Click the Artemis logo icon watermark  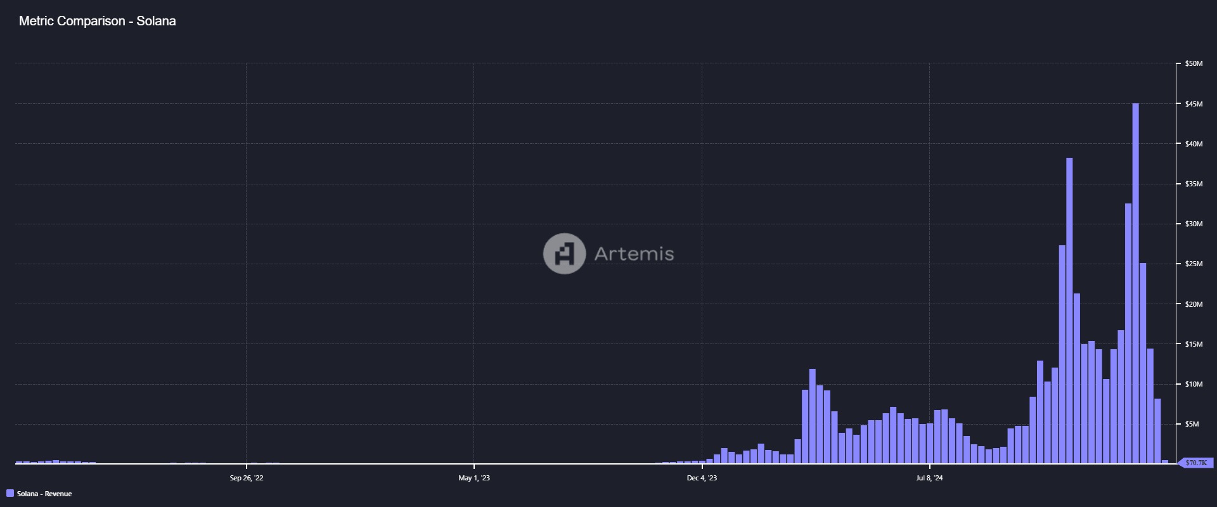pyautogui.click(x=564, y=253)
